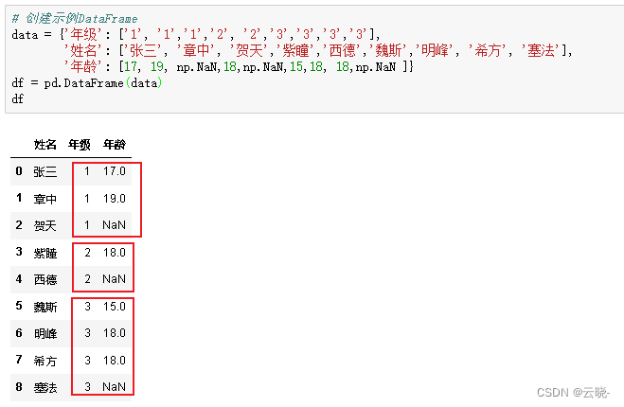Click the number 17 in the 年龄 list
The width and height of the screenshot is (624, 407).
(x=131, y=66)
